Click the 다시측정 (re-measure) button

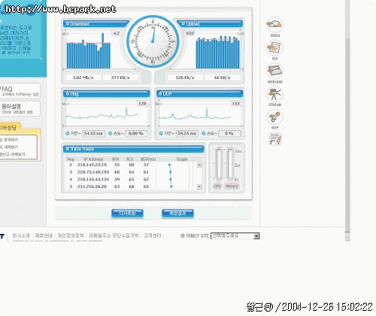[127, 214]
